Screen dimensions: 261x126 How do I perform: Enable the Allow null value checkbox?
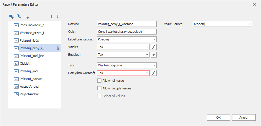[x=99, y=81]
